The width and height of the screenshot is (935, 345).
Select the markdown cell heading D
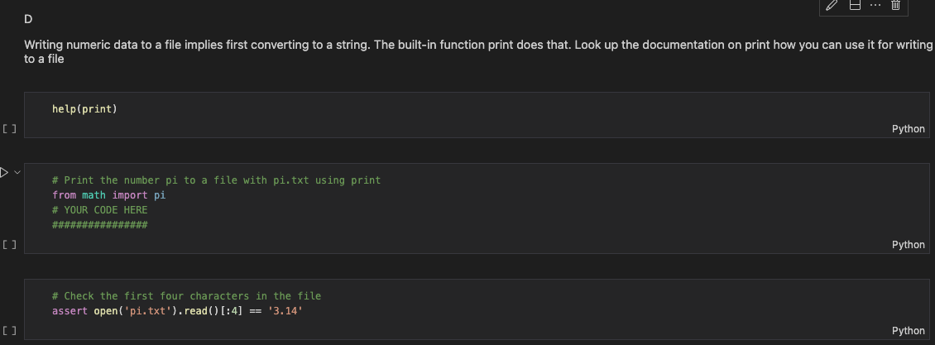coord(28,19)
